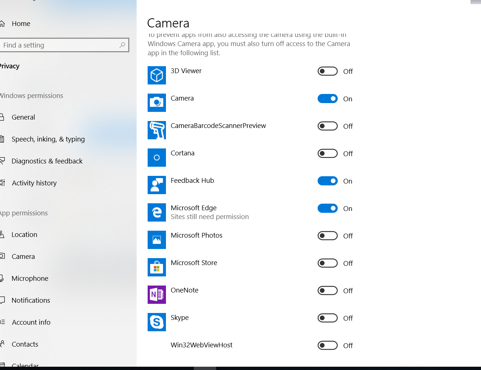Enable camera access for Cortana
Screen dimensions: 481x370
[328, 154]
